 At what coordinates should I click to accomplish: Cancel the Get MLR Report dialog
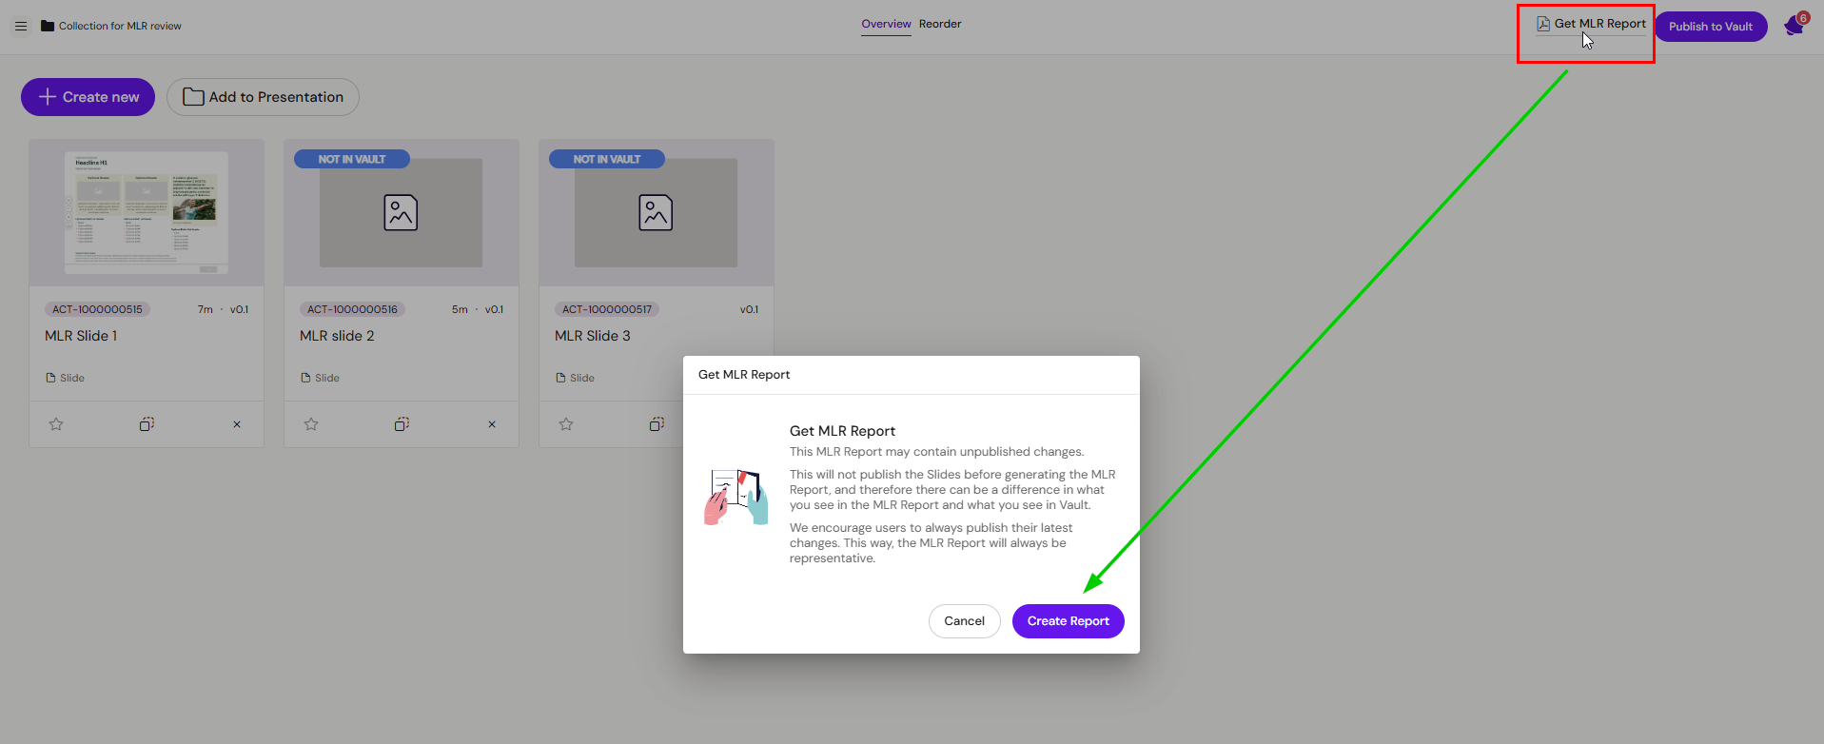pos(964,621)
